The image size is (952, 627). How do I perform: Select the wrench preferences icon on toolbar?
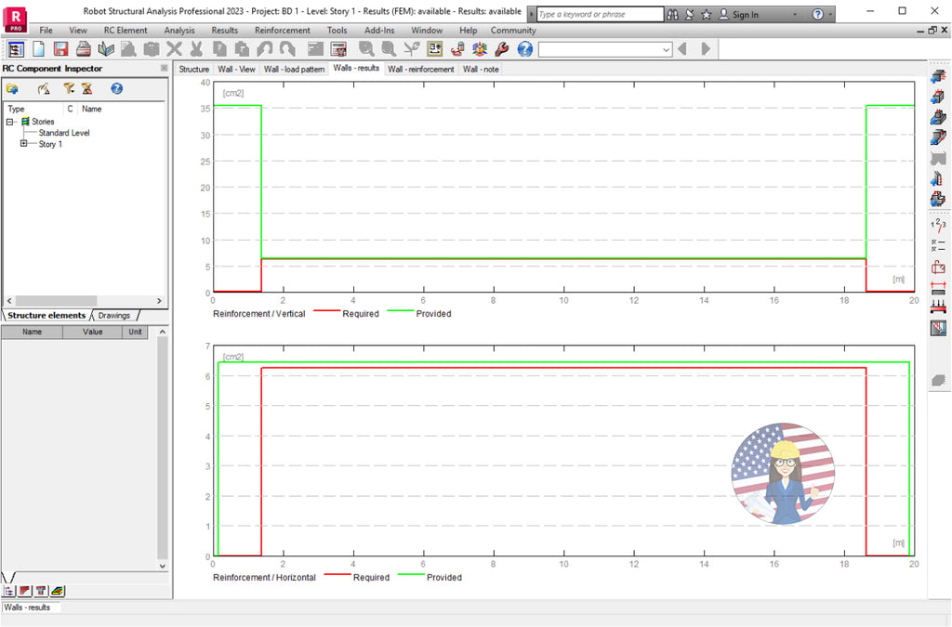(x=502, y=49)
